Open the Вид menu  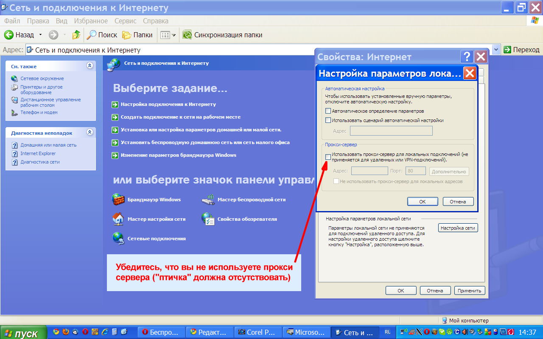62,21
